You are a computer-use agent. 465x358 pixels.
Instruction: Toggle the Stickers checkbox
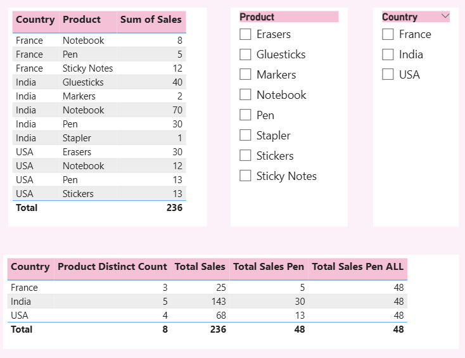pos(245,156)
